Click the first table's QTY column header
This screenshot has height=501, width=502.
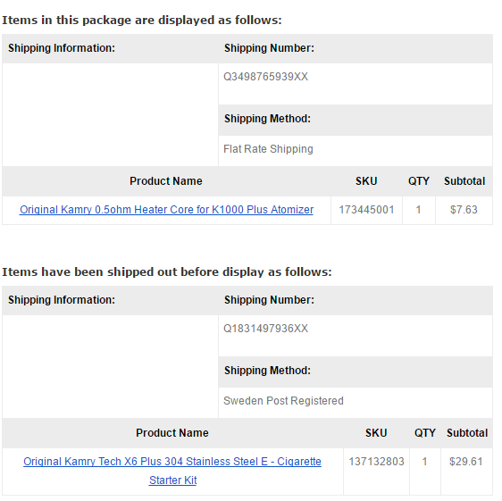418,181
